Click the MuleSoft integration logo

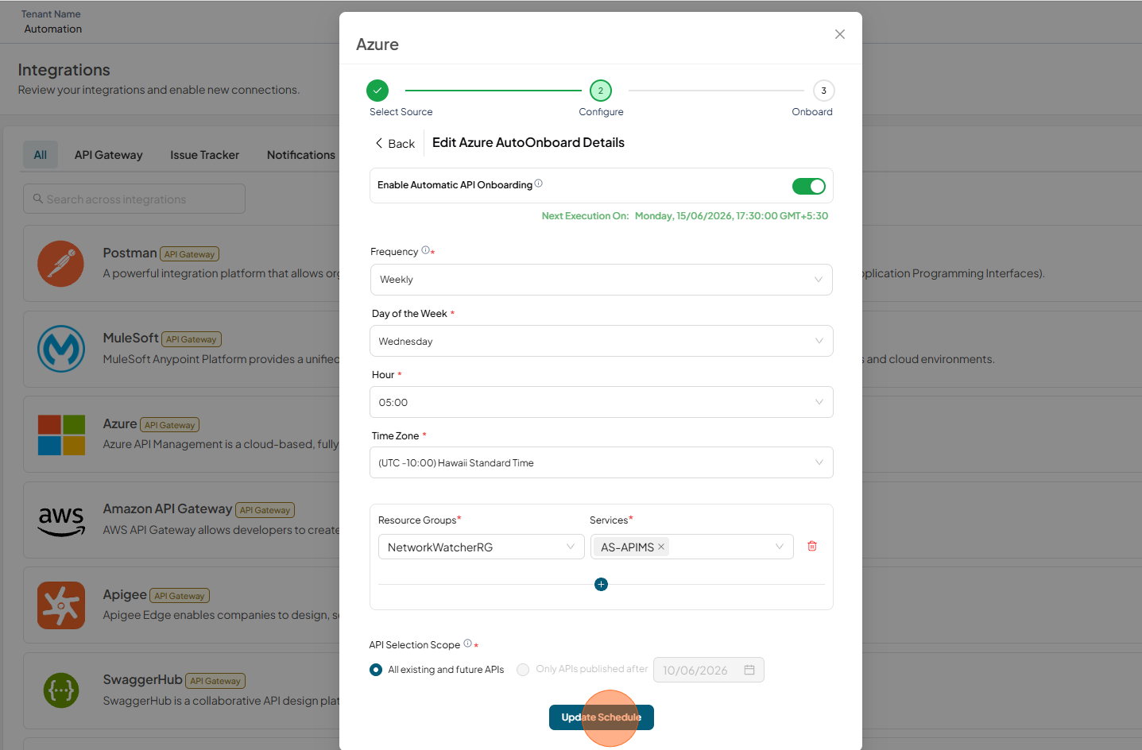pyautogui.click(x=61, y=349)
